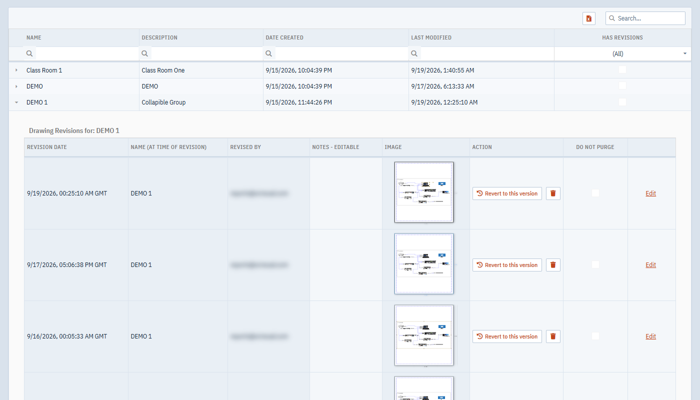This screenshot has width=700, height=400.
Task: Open the 9/17/2026 revision image thumbnail
Action: pos(424,263)
